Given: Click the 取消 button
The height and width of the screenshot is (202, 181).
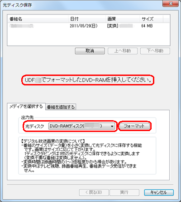Looking at the screenshot, I should (x=90, y=51).
